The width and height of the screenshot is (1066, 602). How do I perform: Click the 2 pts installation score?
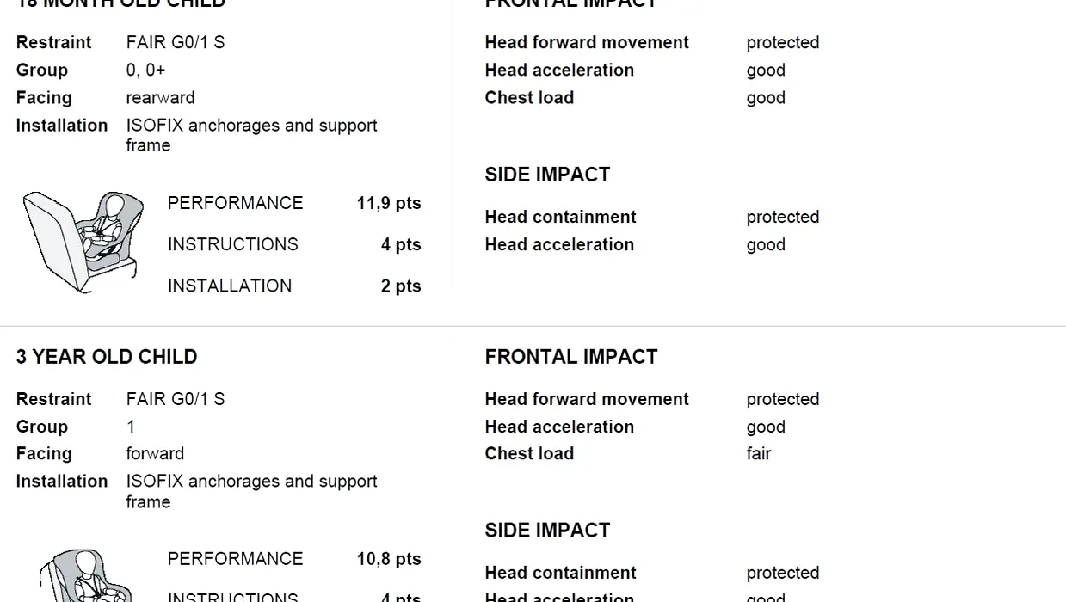point(401,286)
